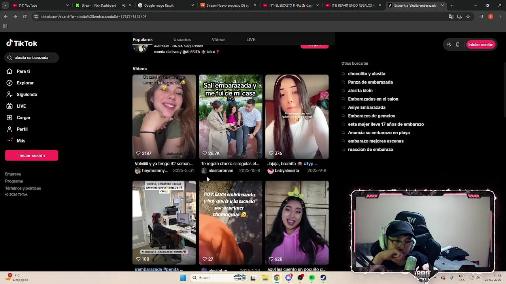Go back with the browser back arrow
This screenshot has height=284, width=506.
(6, 17)
